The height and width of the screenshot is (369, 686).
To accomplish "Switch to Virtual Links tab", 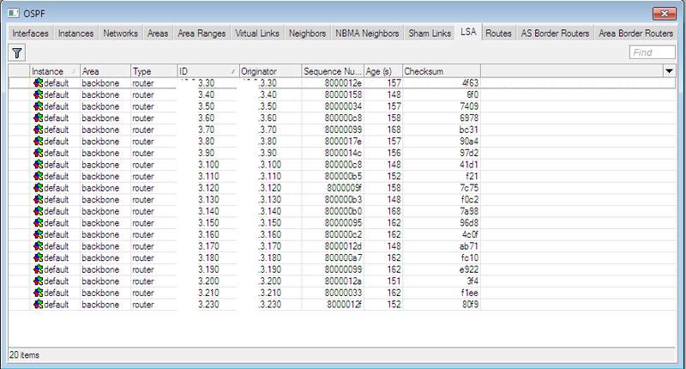I will tap(257, 33).
